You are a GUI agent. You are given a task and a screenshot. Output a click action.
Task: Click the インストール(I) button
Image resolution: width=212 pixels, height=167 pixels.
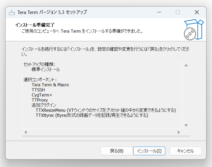[149, 151]
